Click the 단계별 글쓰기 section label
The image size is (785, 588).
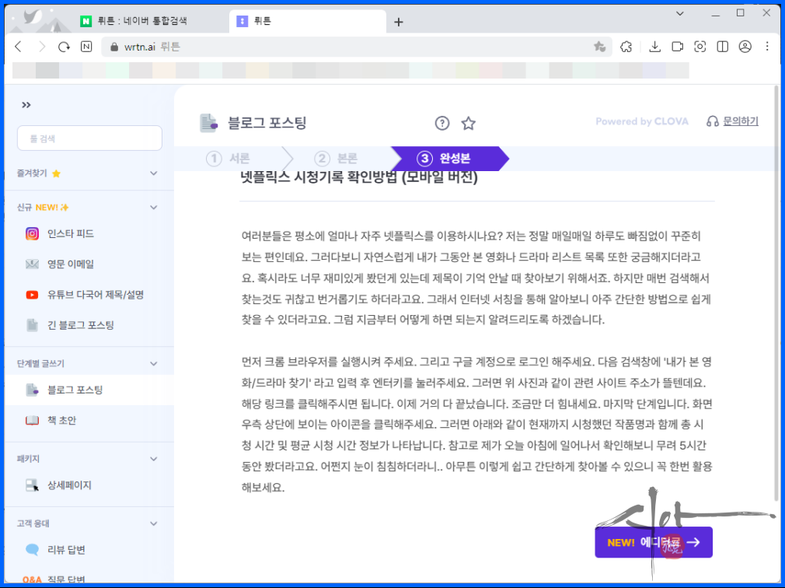(40, 364)
